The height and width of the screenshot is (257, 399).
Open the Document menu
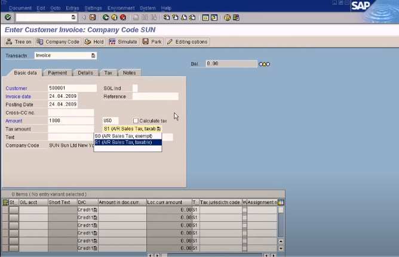click(x=20, y=8)
